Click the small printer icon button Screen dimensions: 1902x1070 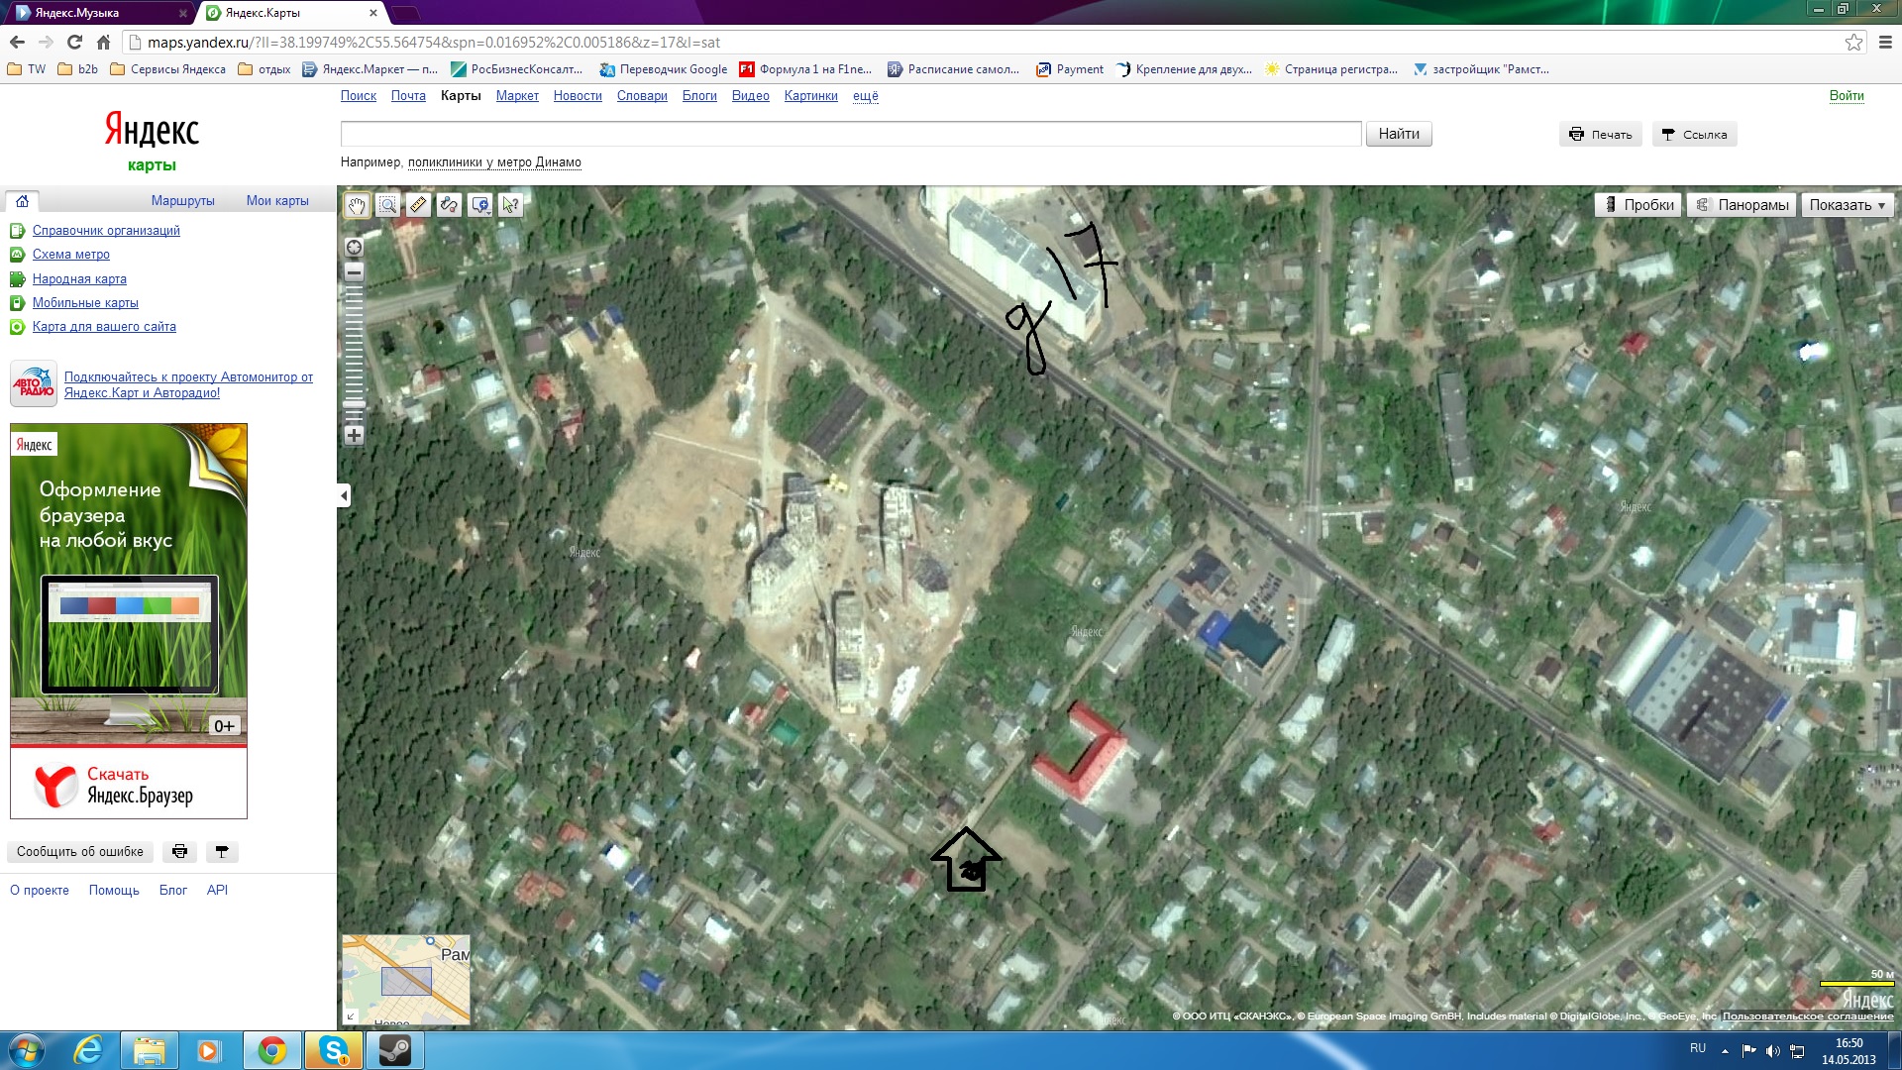[x=179, y=852]
